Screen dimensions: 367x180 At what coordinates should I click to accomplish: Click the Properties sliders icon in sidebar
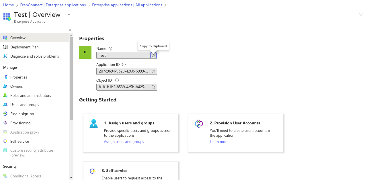[x=5, y=77]
